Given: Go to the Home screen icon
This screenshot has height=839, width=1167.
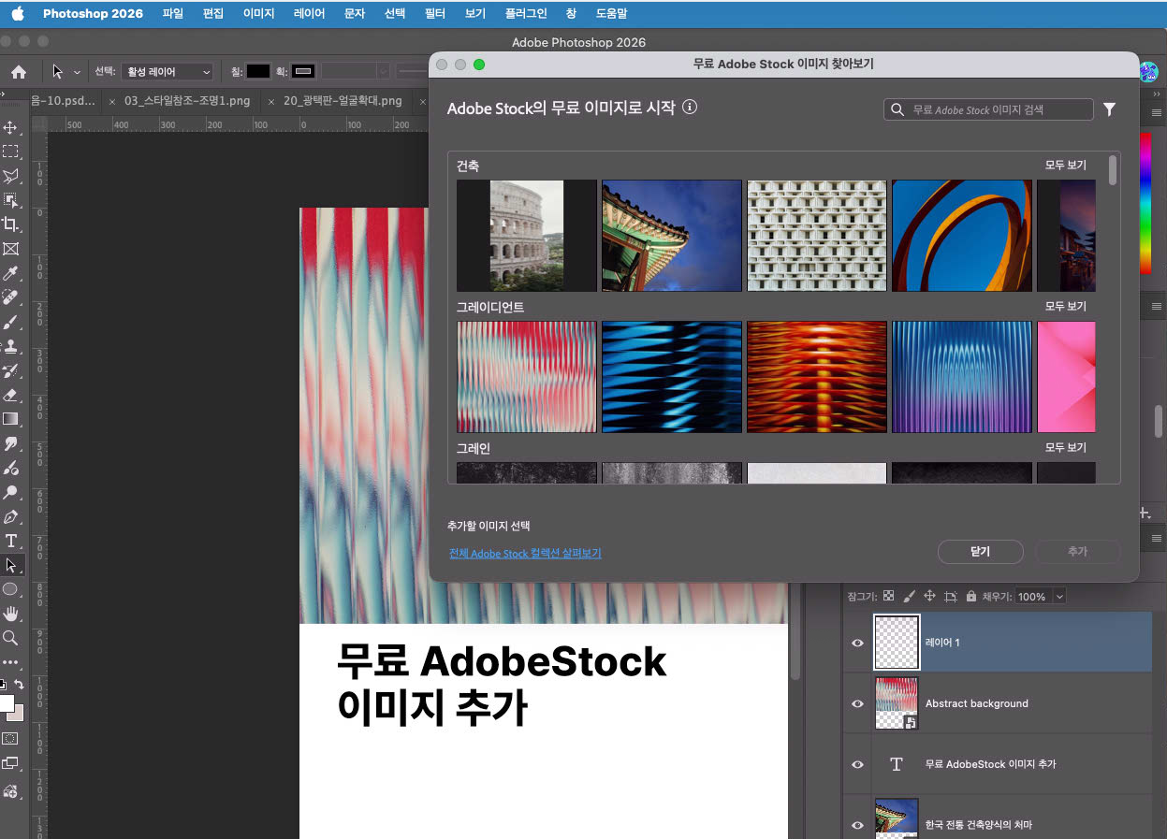Looking at the screenshot, I should pos(18,72).
